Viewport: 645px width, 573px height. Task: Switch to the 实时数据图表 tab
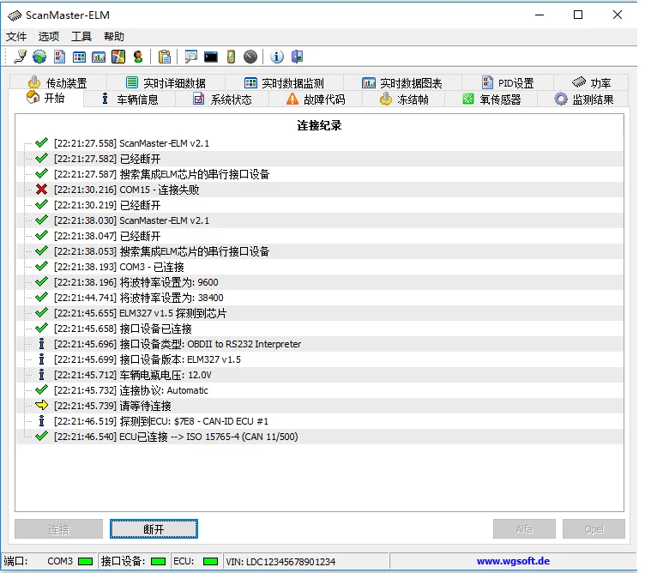tap(402, 82)
